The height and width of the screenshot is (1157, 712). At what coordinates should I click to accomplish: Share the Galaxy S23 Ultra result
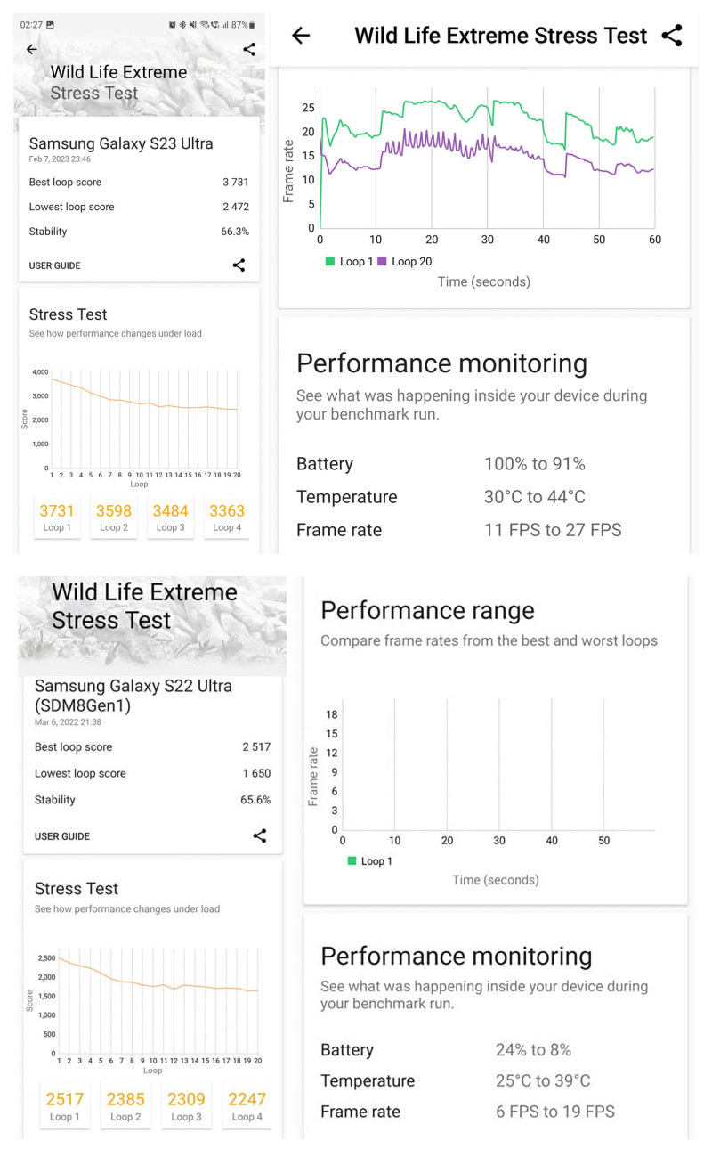(239, 265)
